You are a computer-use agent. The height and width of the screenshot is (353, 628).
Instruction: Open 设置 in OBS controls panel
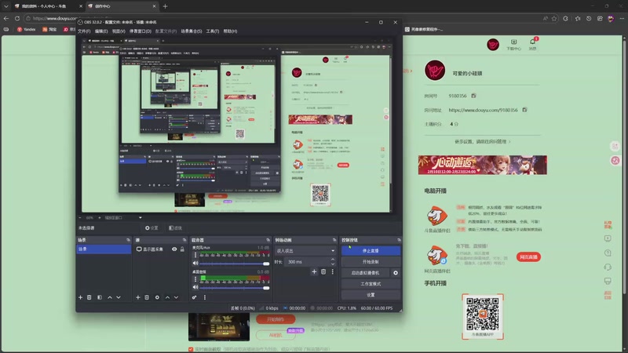pos(371,295)
